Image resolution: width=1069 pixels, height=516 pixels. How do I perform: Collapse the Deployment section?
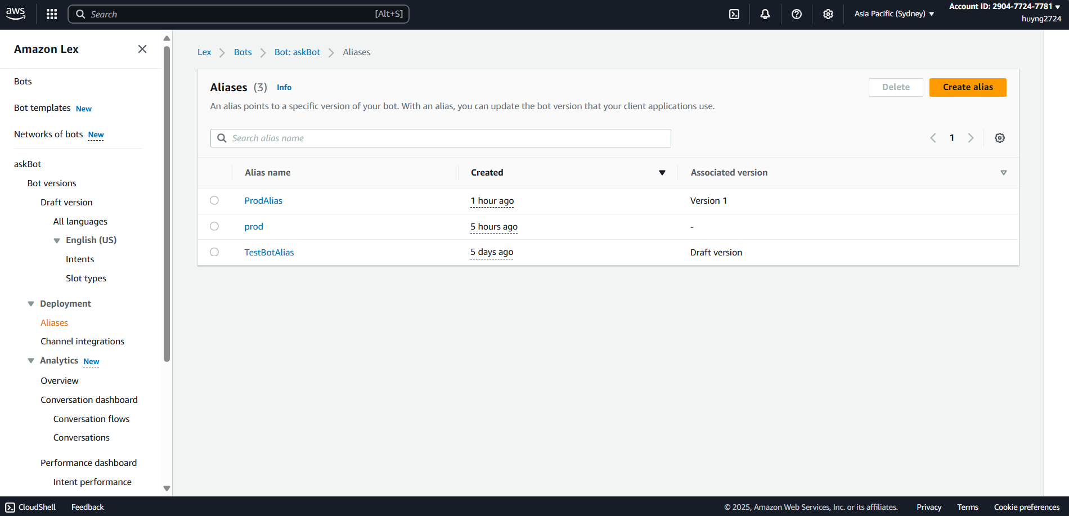[31, 304]
